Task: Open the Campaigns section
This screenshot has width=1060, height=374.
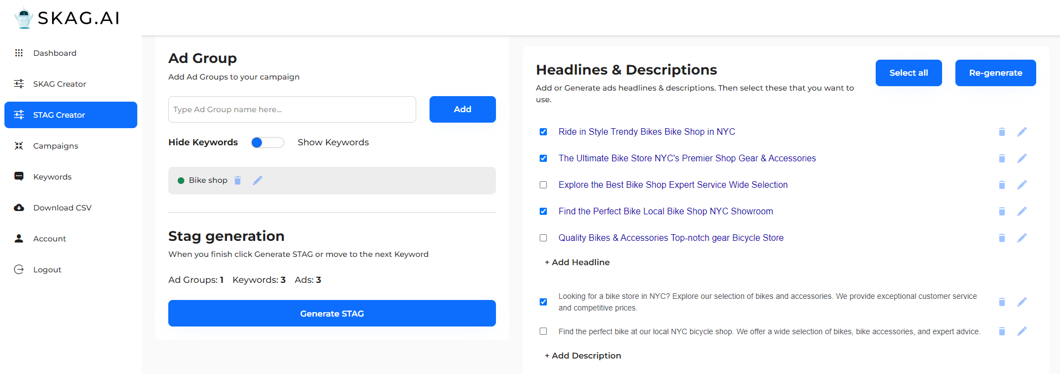Action: [71, 146]
